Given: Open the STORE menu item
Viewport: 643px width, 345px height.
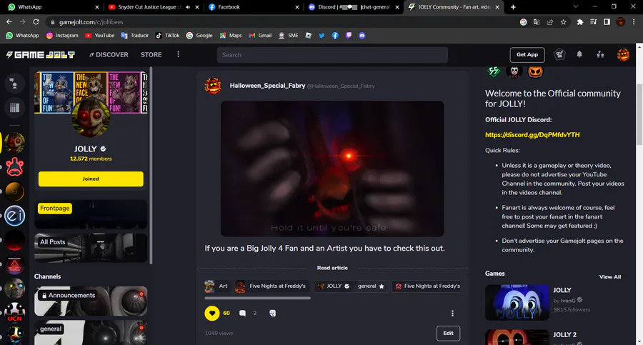Looking at the screenshot, I should tap(151, 54).
